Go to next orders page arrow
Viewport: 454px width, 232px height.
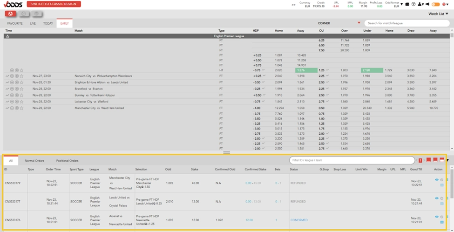click(x=424, y=160)
